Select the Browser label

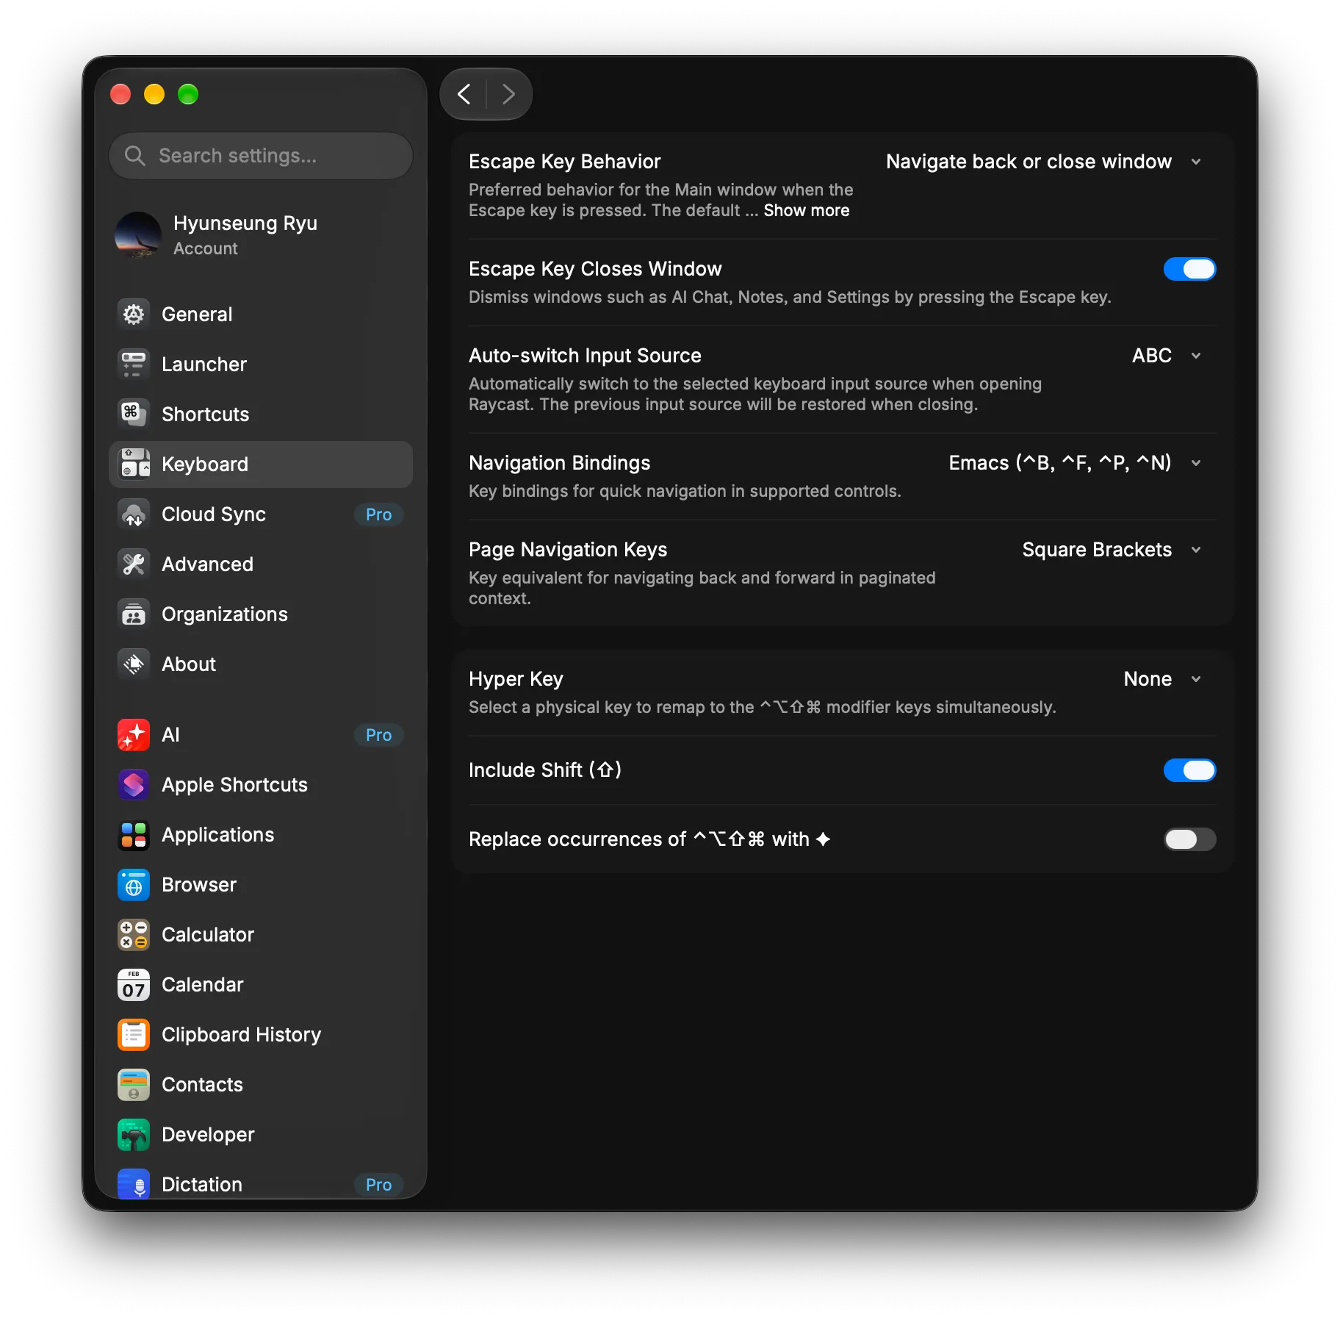tap(199, 885)
